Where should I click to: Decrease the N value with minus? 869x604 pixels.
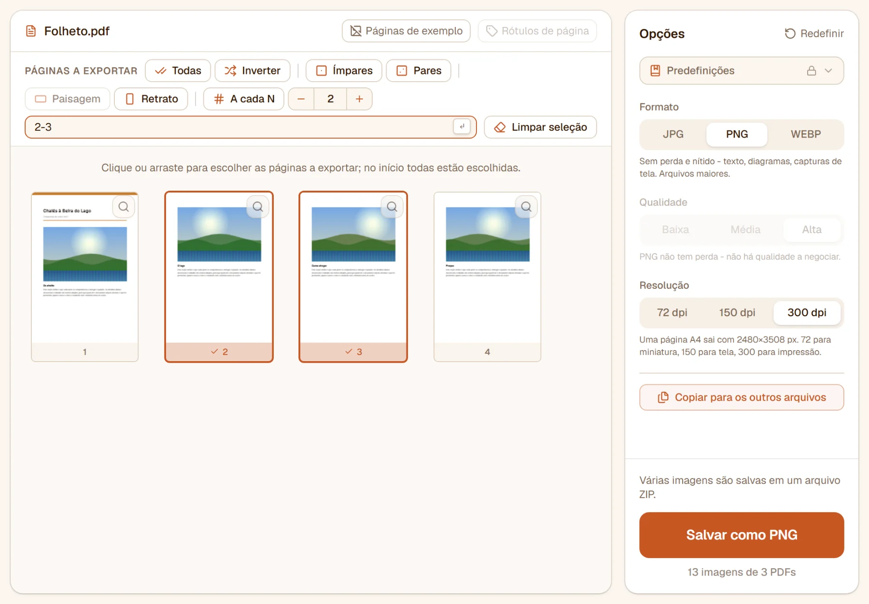301,99
